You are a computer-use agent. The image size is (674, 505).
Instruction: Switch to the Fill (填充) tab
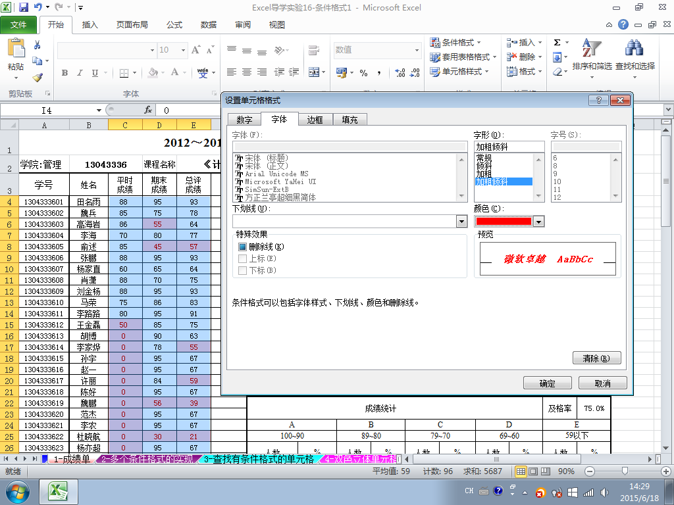[x=350, y=120]
